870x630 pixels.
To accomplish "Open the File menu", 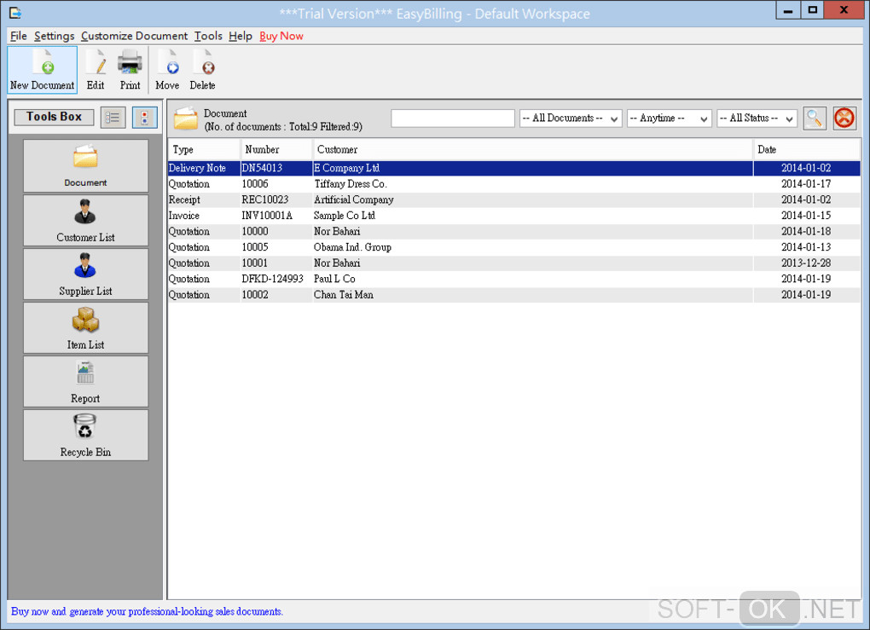I will pos(18,36).
